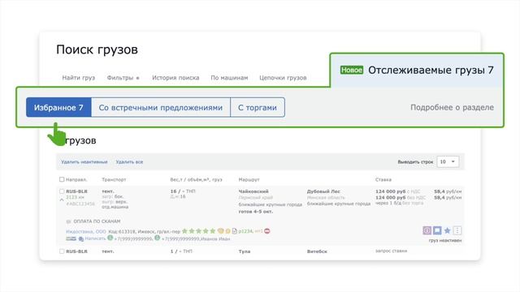
Task: Click the Вес,т / объём column header
Action: [196, 179]
